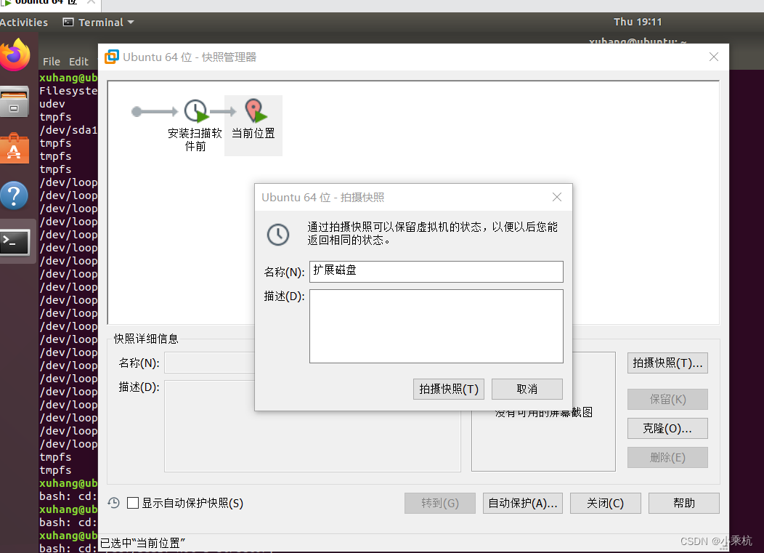Click the clock icon beside auto-protect checkbox
The width and height of the screenshot is (764, 553).
click(x=113, y=503)
